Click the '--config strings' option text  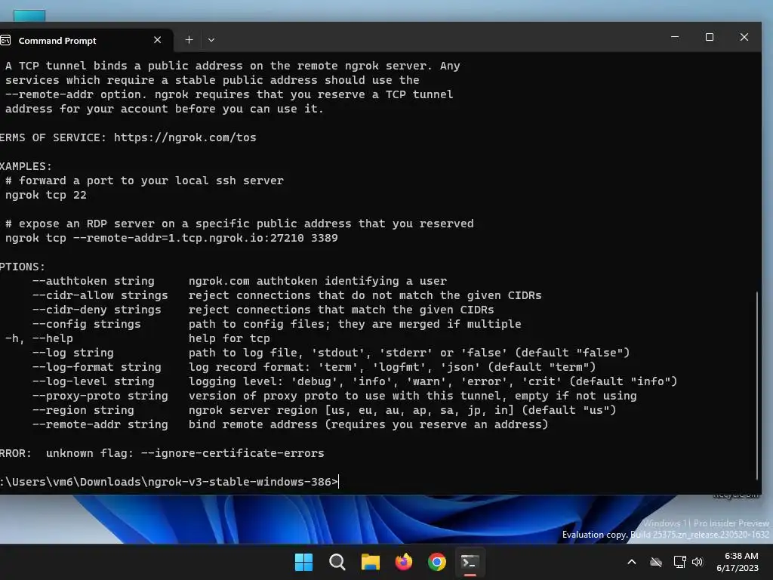coord(87,323)
